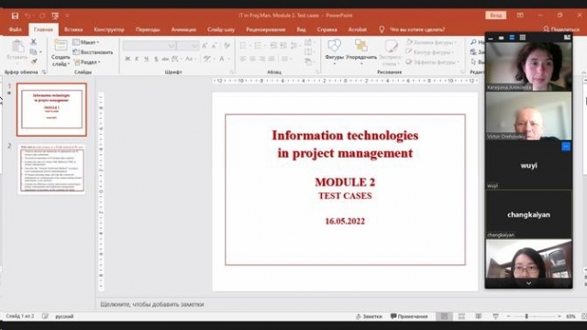Fit slide to window icon beside zoom percent
Viewport: 587px width, 330px height.
[x=583, y=316]
